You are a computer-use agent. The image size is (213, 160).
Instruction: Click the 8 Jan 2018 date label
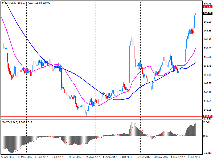194,157
